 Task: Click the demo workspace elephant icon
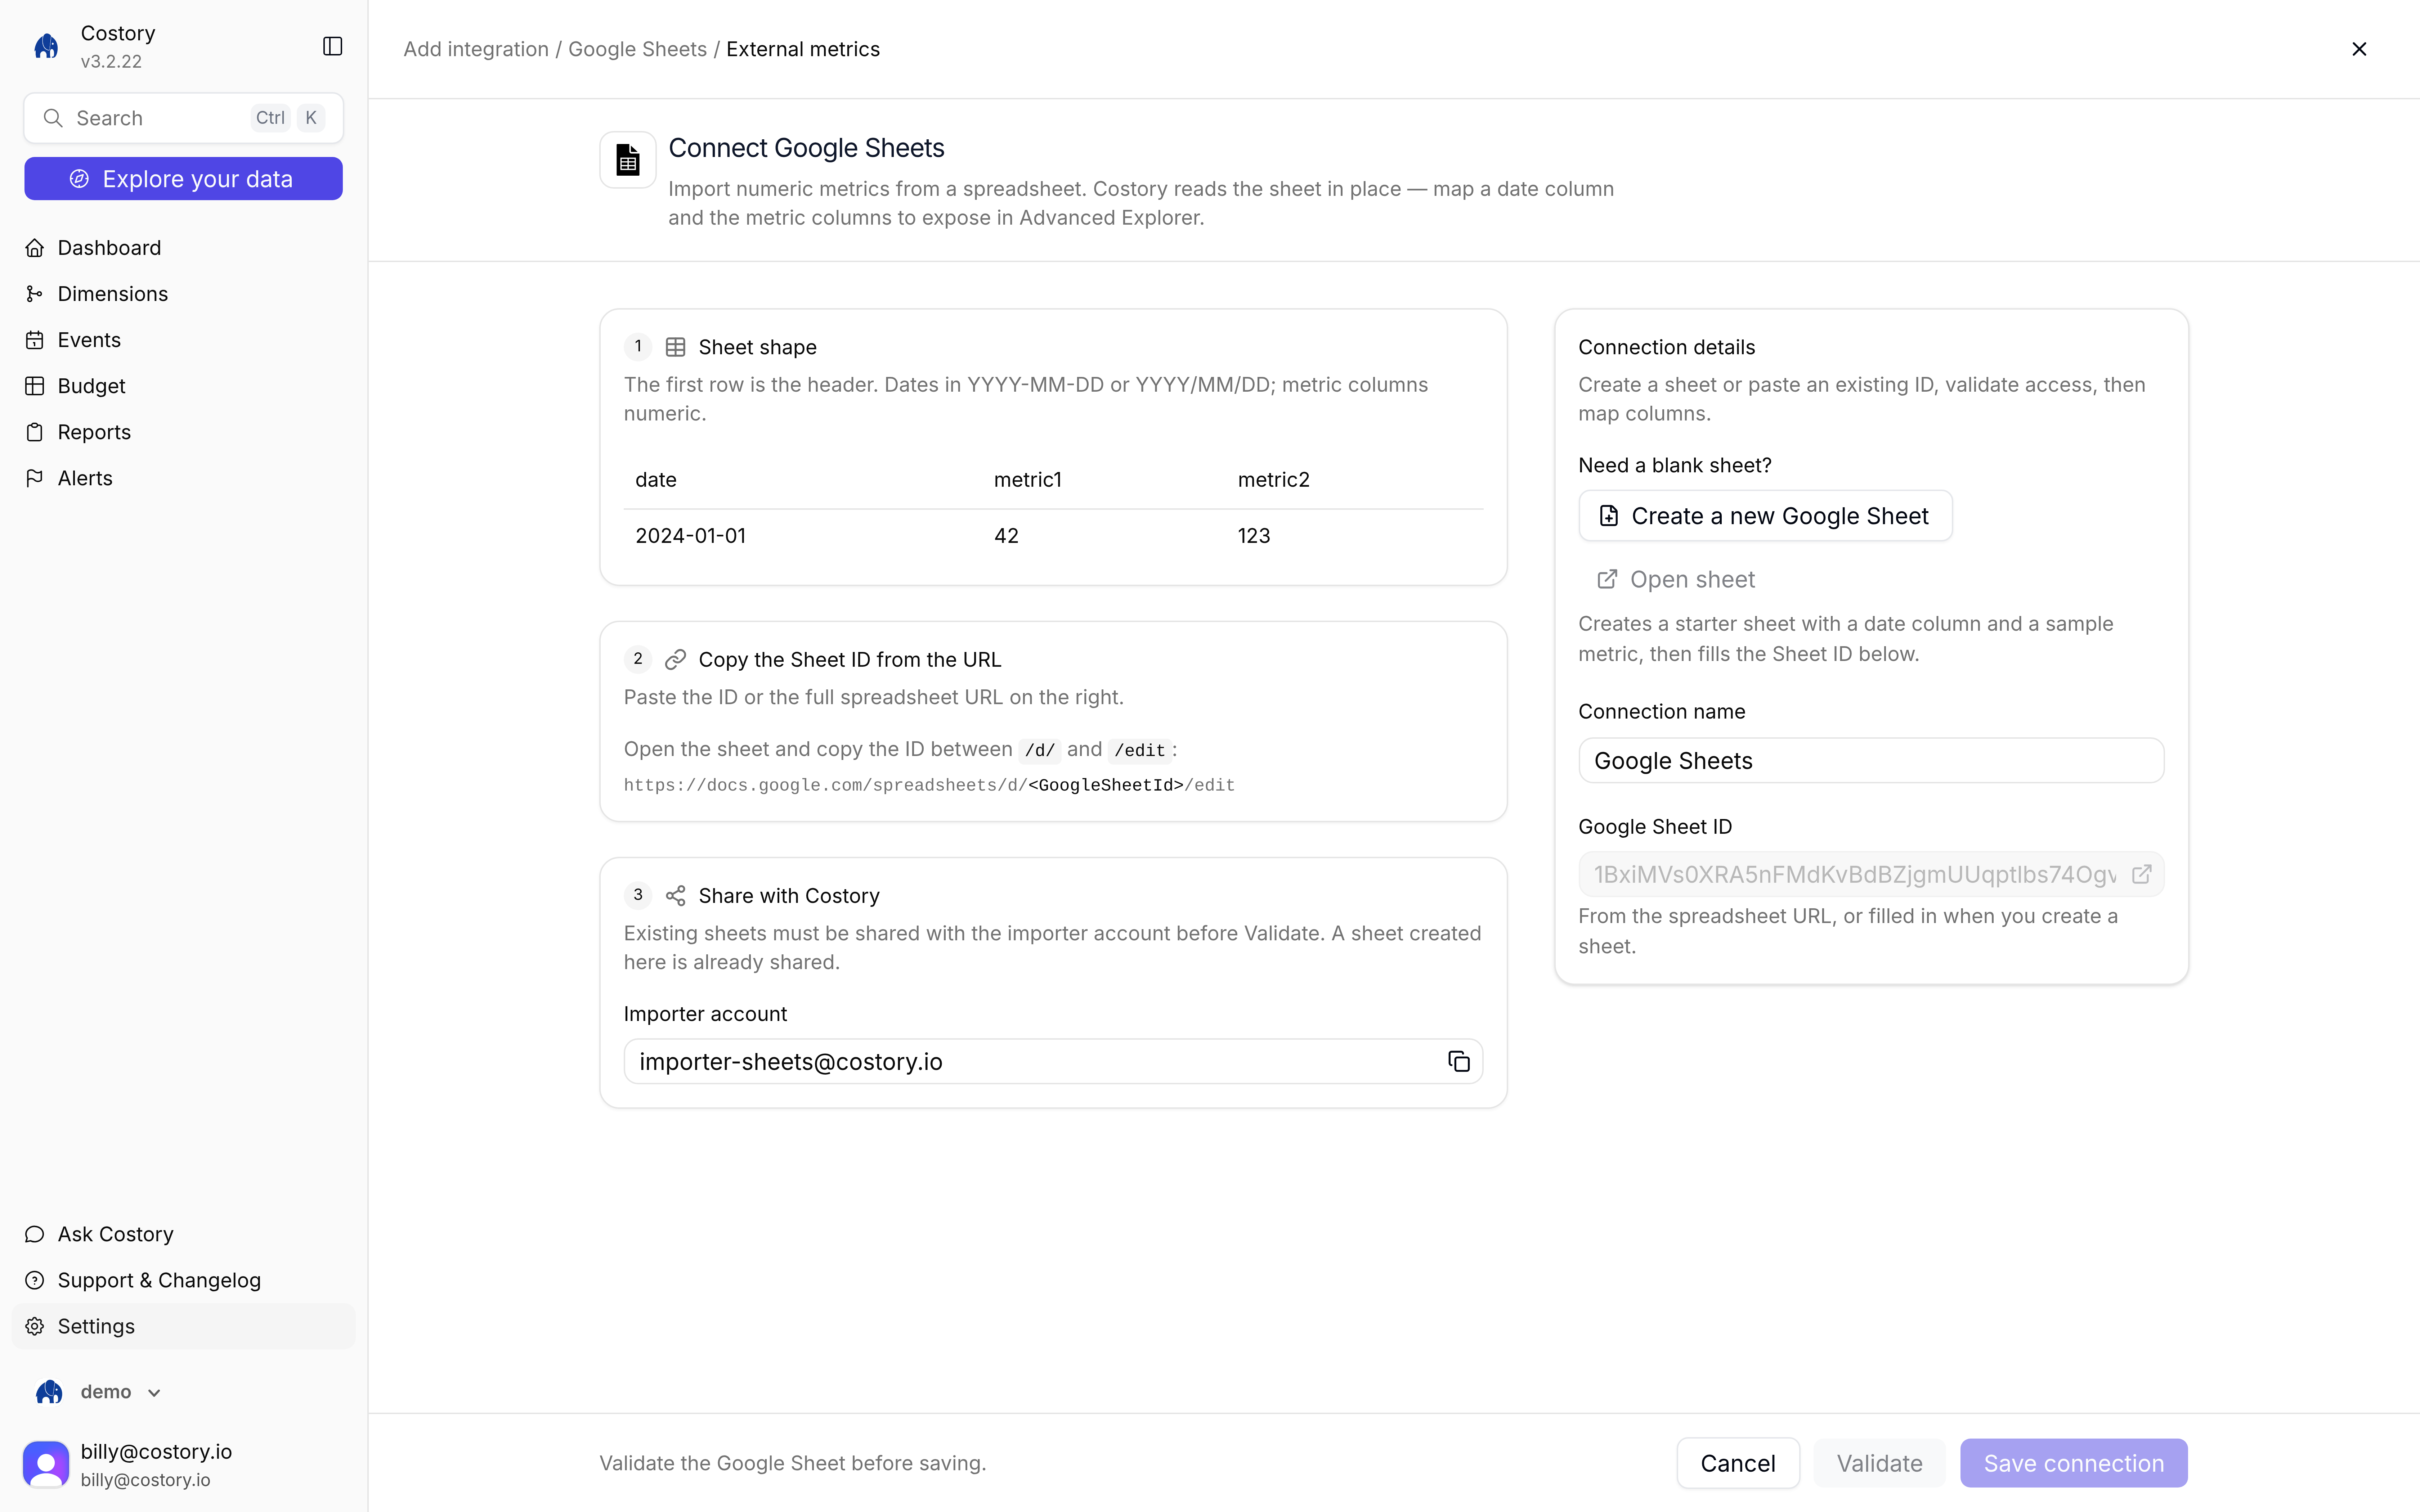click(49, 1392)
